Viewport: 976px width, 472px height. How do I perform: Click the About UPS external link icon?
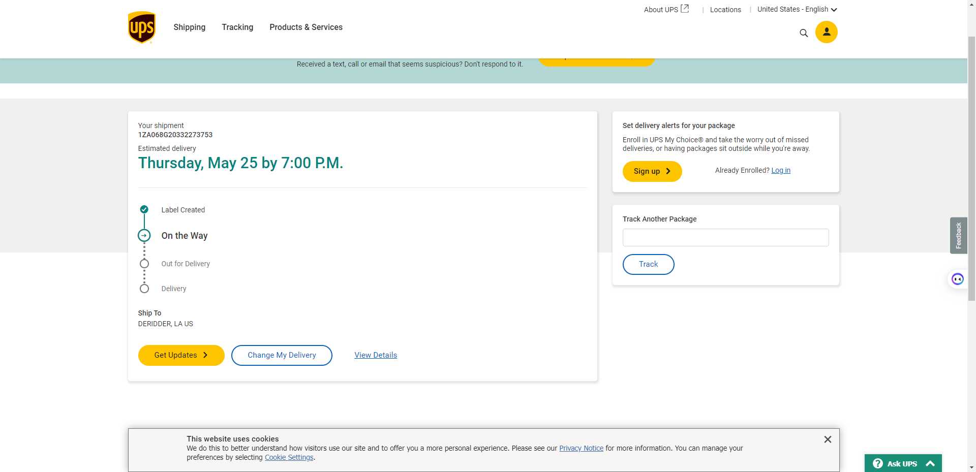point(685,9)
